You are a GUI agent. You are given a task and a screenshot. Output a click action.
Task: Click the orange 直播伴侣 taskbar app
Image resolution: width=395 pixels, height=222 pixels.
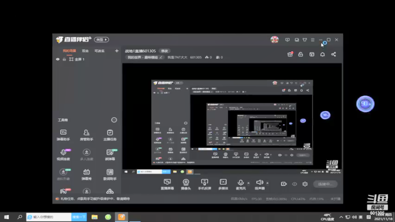[x=121, y=217]
